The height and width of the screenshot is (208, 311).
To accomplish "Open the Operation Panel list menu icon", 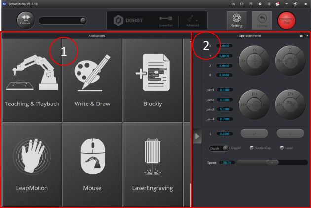I will [301, 36].
